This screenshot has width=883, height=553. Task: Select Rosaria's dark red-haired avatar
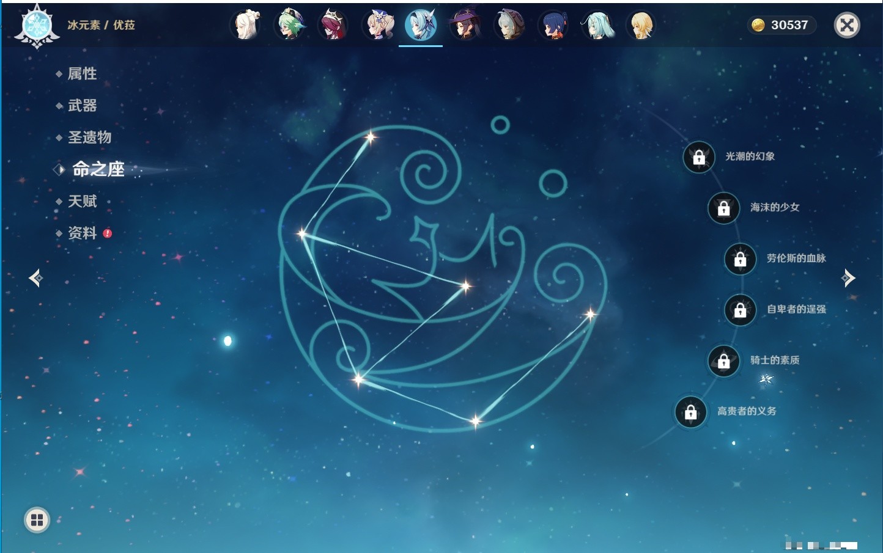(333, 25)
